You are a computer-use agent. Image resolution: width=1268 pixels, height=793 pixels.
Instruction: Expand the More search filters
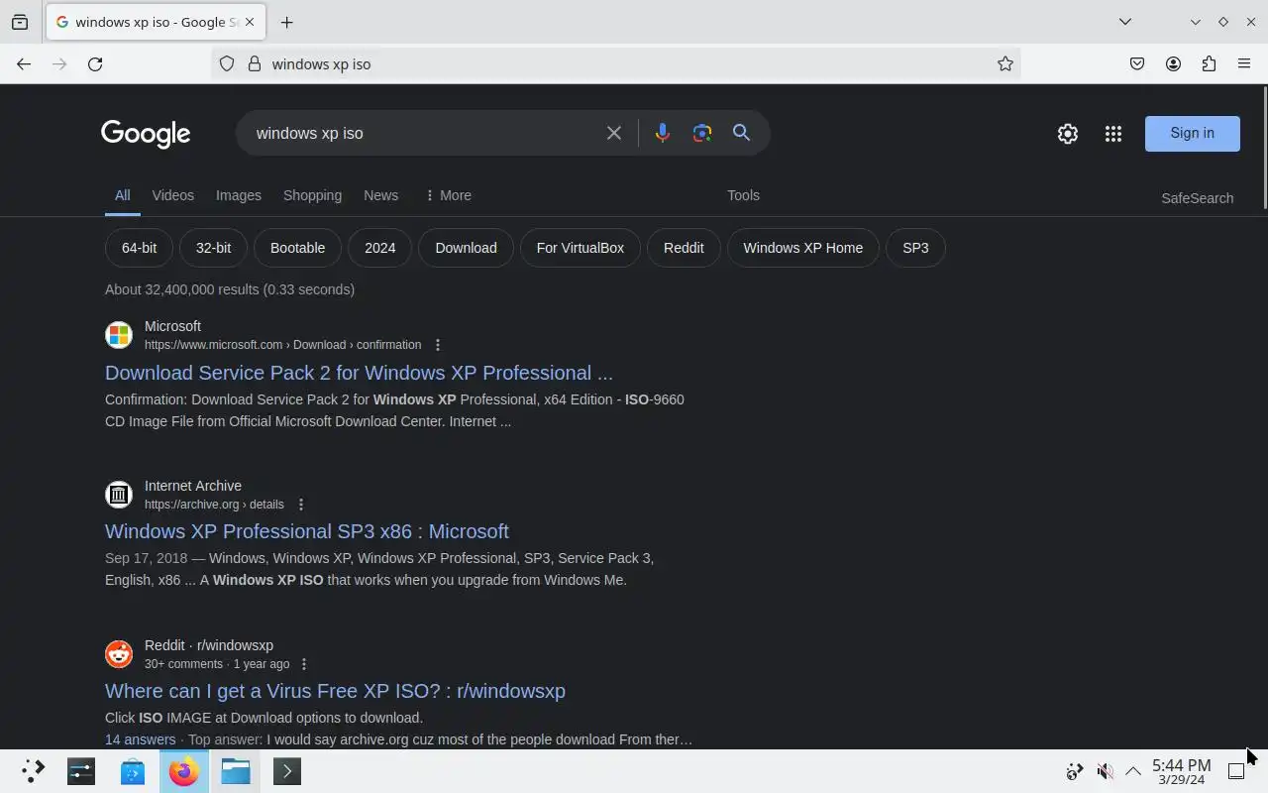point(448,195)
